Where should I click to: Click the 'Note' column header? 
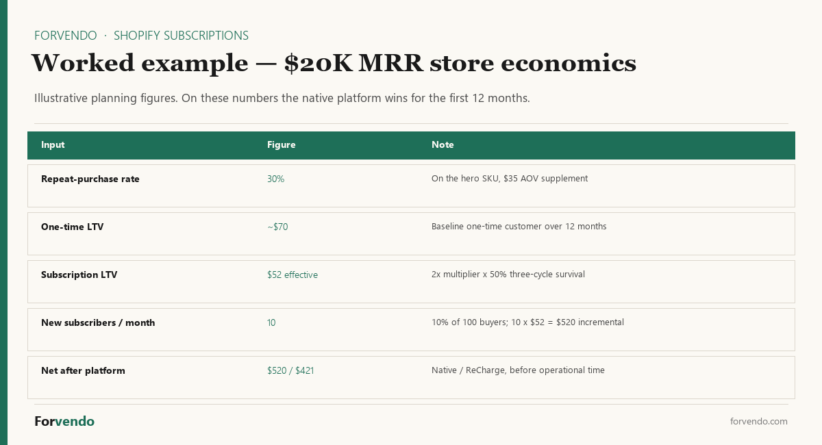(x=443, y=145)
